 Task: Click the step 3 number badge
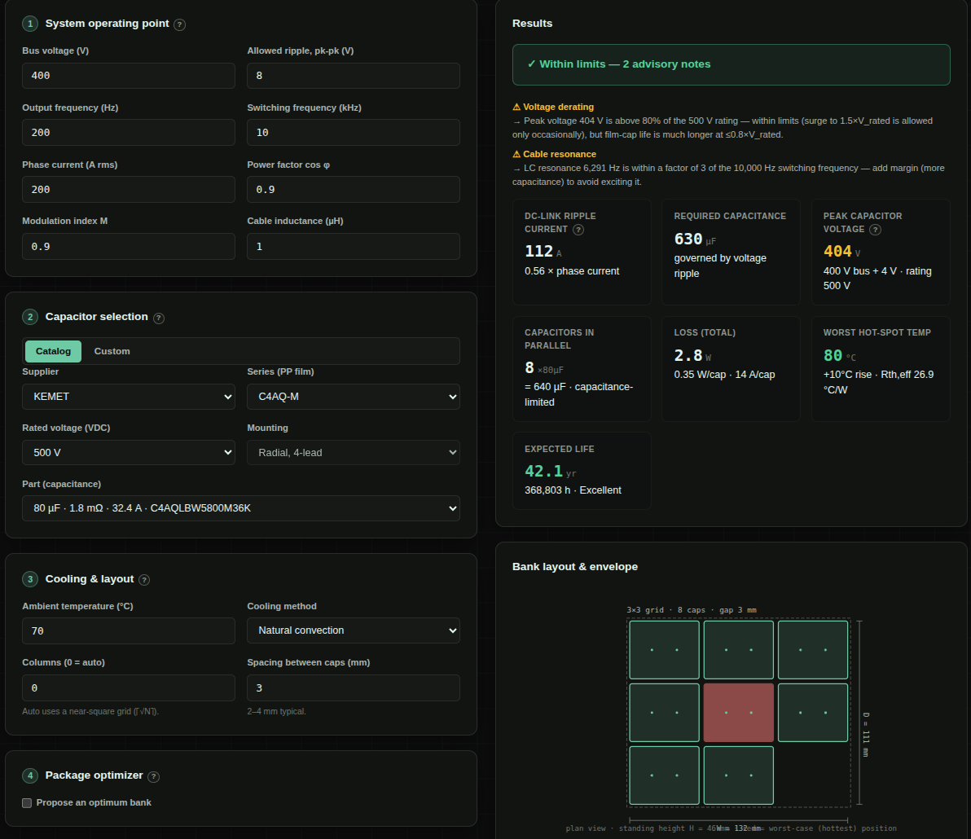[x=29, y=579]
